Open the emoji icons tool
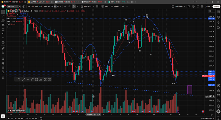The height and width of the screenshot is (120, 221). click(3, 43)
